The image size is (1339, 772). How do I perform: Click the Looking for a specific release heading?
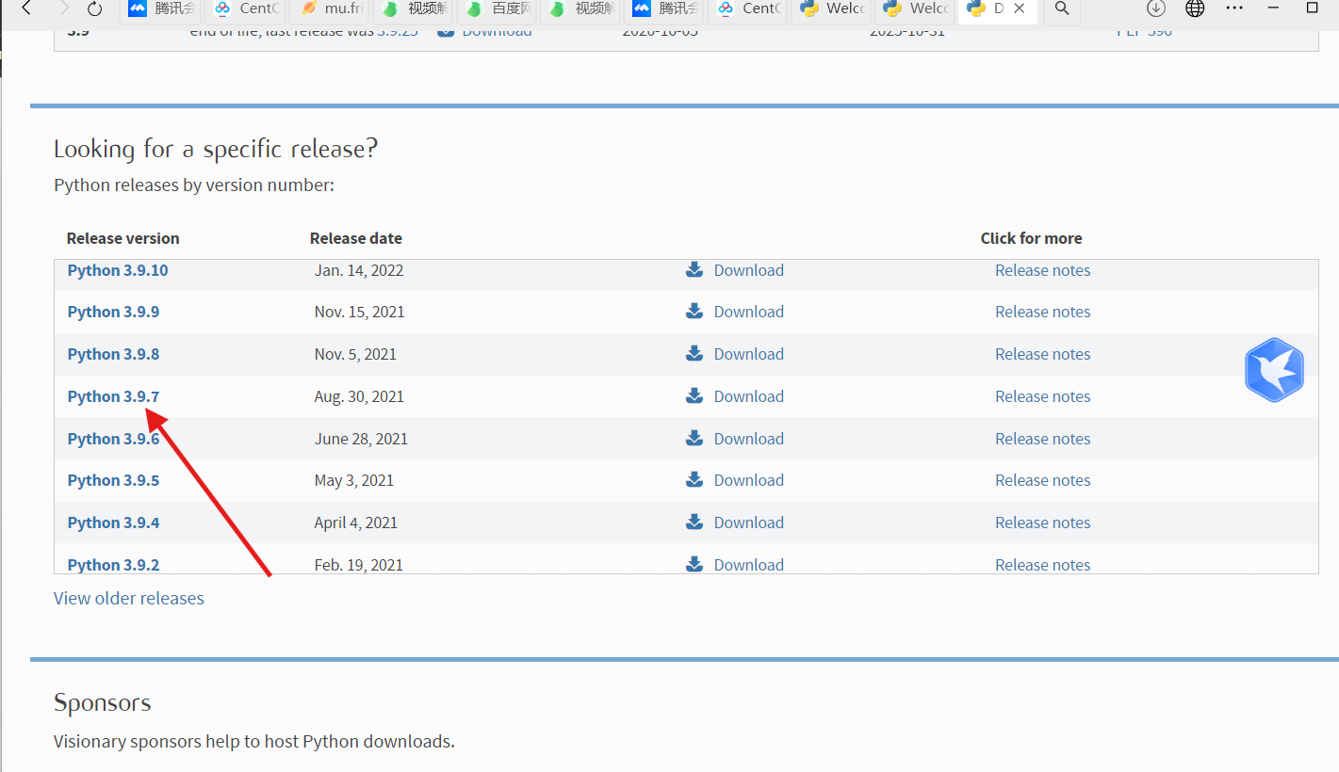(216, 149)
